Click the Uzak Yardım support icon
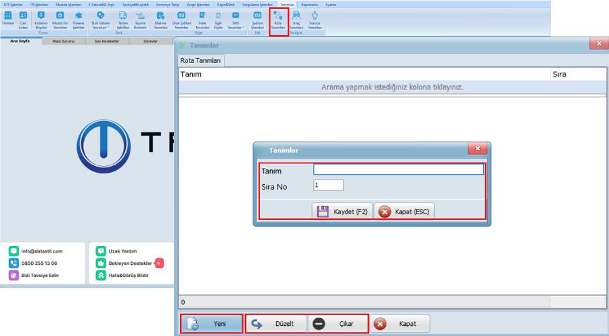This screenshot has height=336, width=609. point(101,251)
